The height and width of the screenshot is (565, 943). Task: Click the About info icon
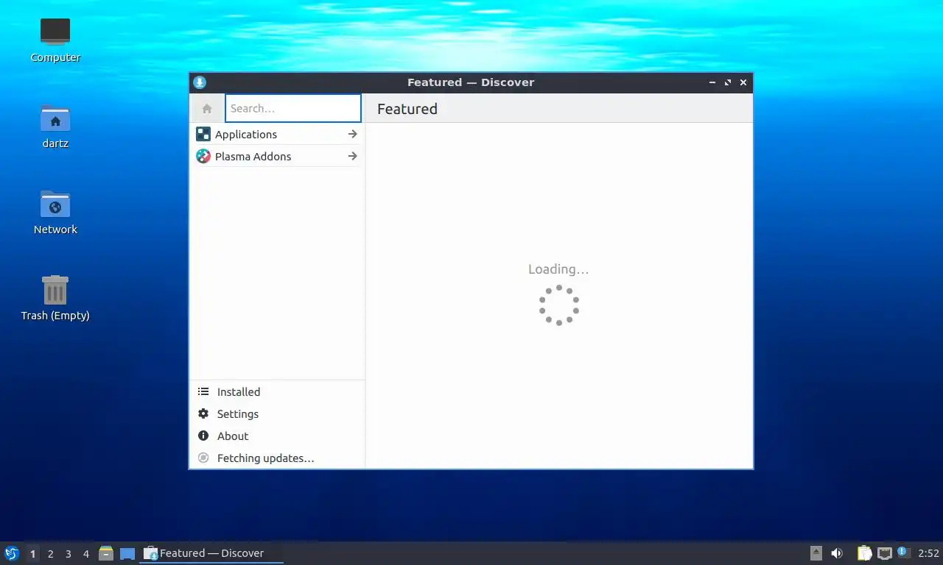(203, 436)
